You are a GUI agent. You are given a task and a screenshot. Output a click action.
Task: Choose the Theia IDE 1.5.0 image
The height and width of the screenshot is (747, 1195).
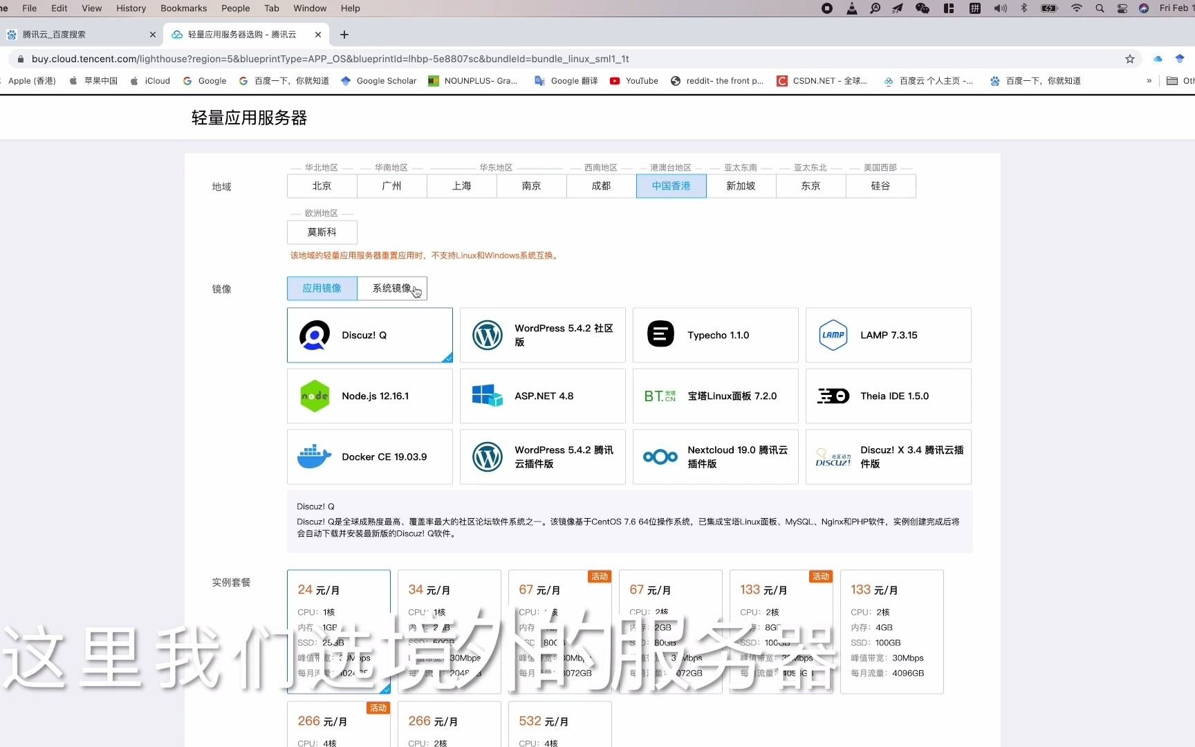point(888,396)
